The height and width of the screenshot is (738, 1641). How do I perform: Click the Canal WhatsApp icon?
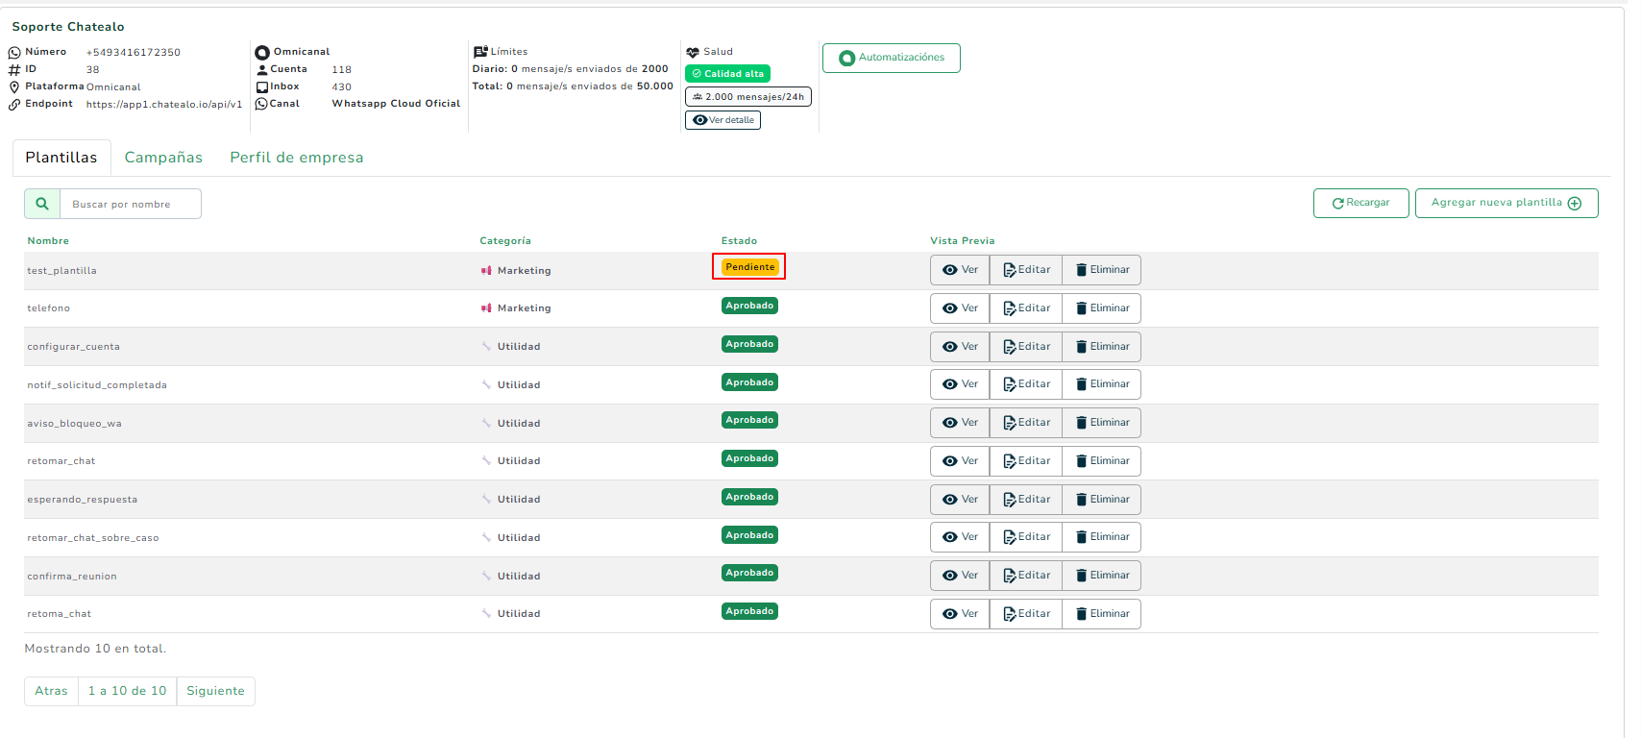coord(261,104)
